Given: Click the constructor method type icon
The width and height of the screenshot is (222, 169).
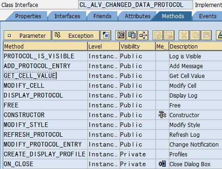Looking at the screenshot, I should tap(162, 115).
